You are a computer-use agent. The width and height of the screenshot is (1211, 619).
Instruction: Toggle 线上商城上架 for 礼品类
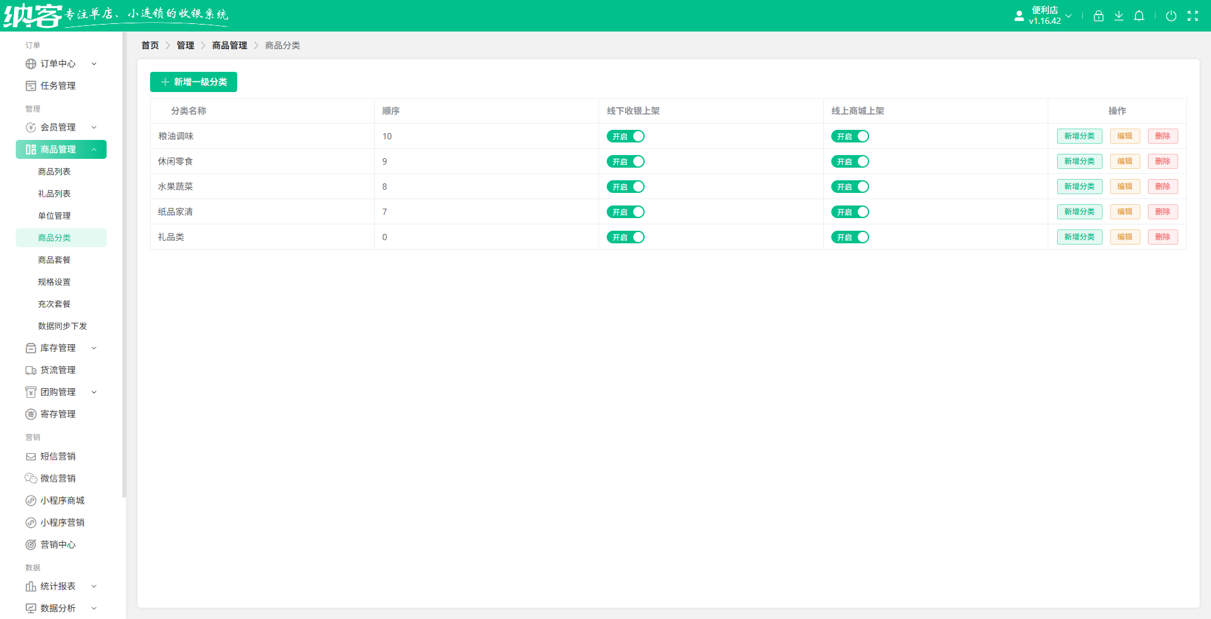[850, 237]
